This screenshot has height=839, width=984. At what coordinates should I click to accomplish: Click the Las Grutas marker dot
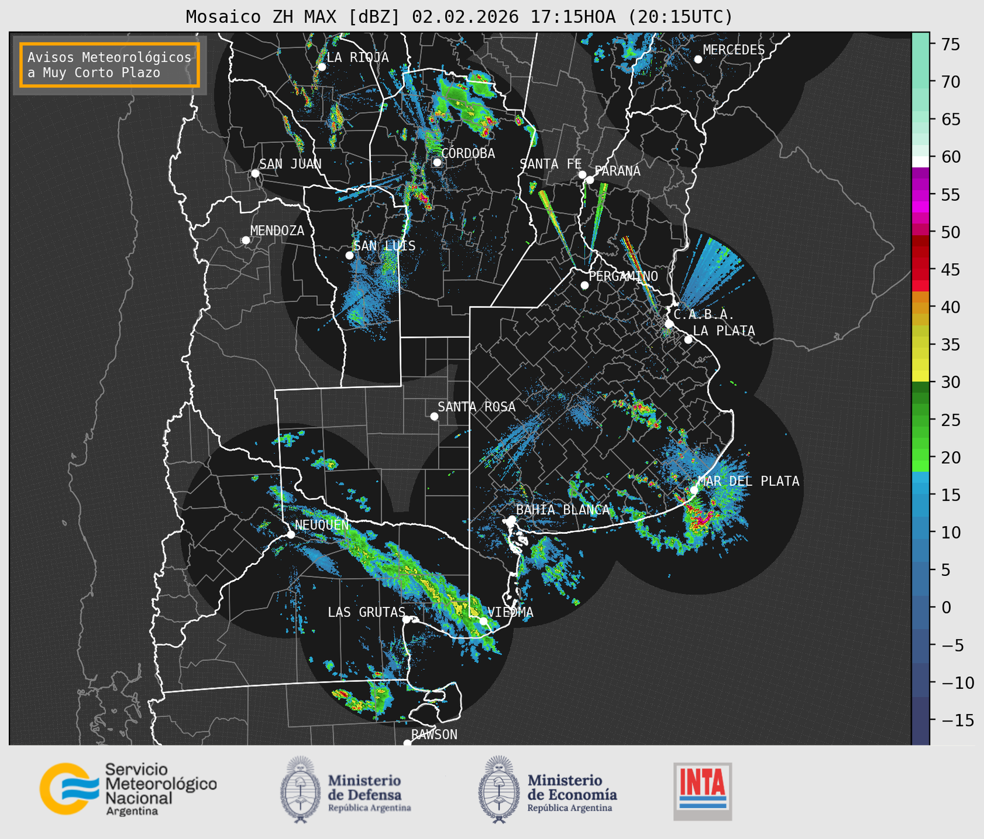407,620
